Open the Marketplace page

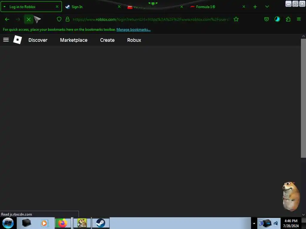74,40
